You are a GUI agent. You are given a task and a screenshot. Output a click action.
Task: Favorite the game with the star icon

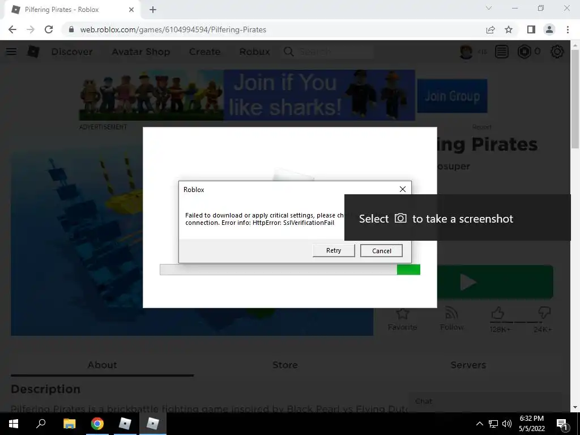click(402, 314)
